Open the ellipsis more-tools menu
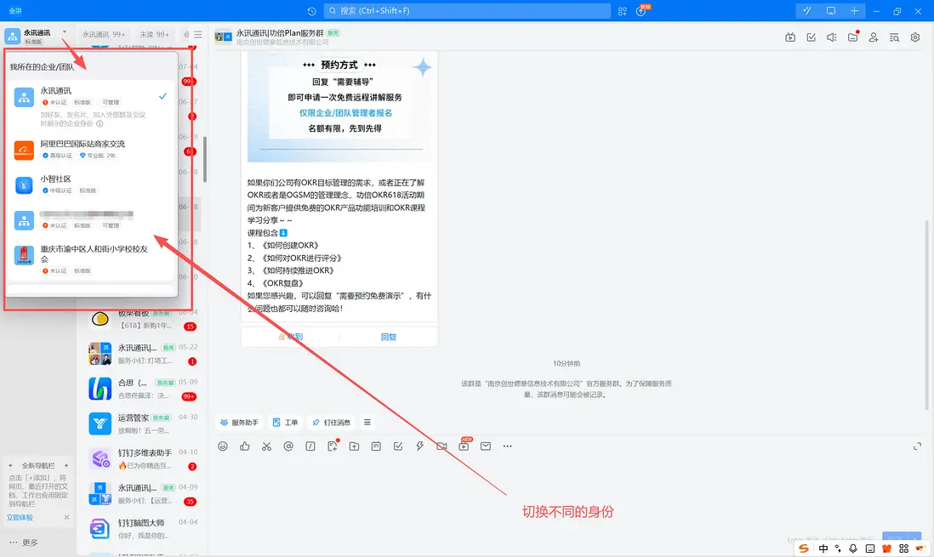This screenshot has height=557, width=934. [x=506, y=446]
